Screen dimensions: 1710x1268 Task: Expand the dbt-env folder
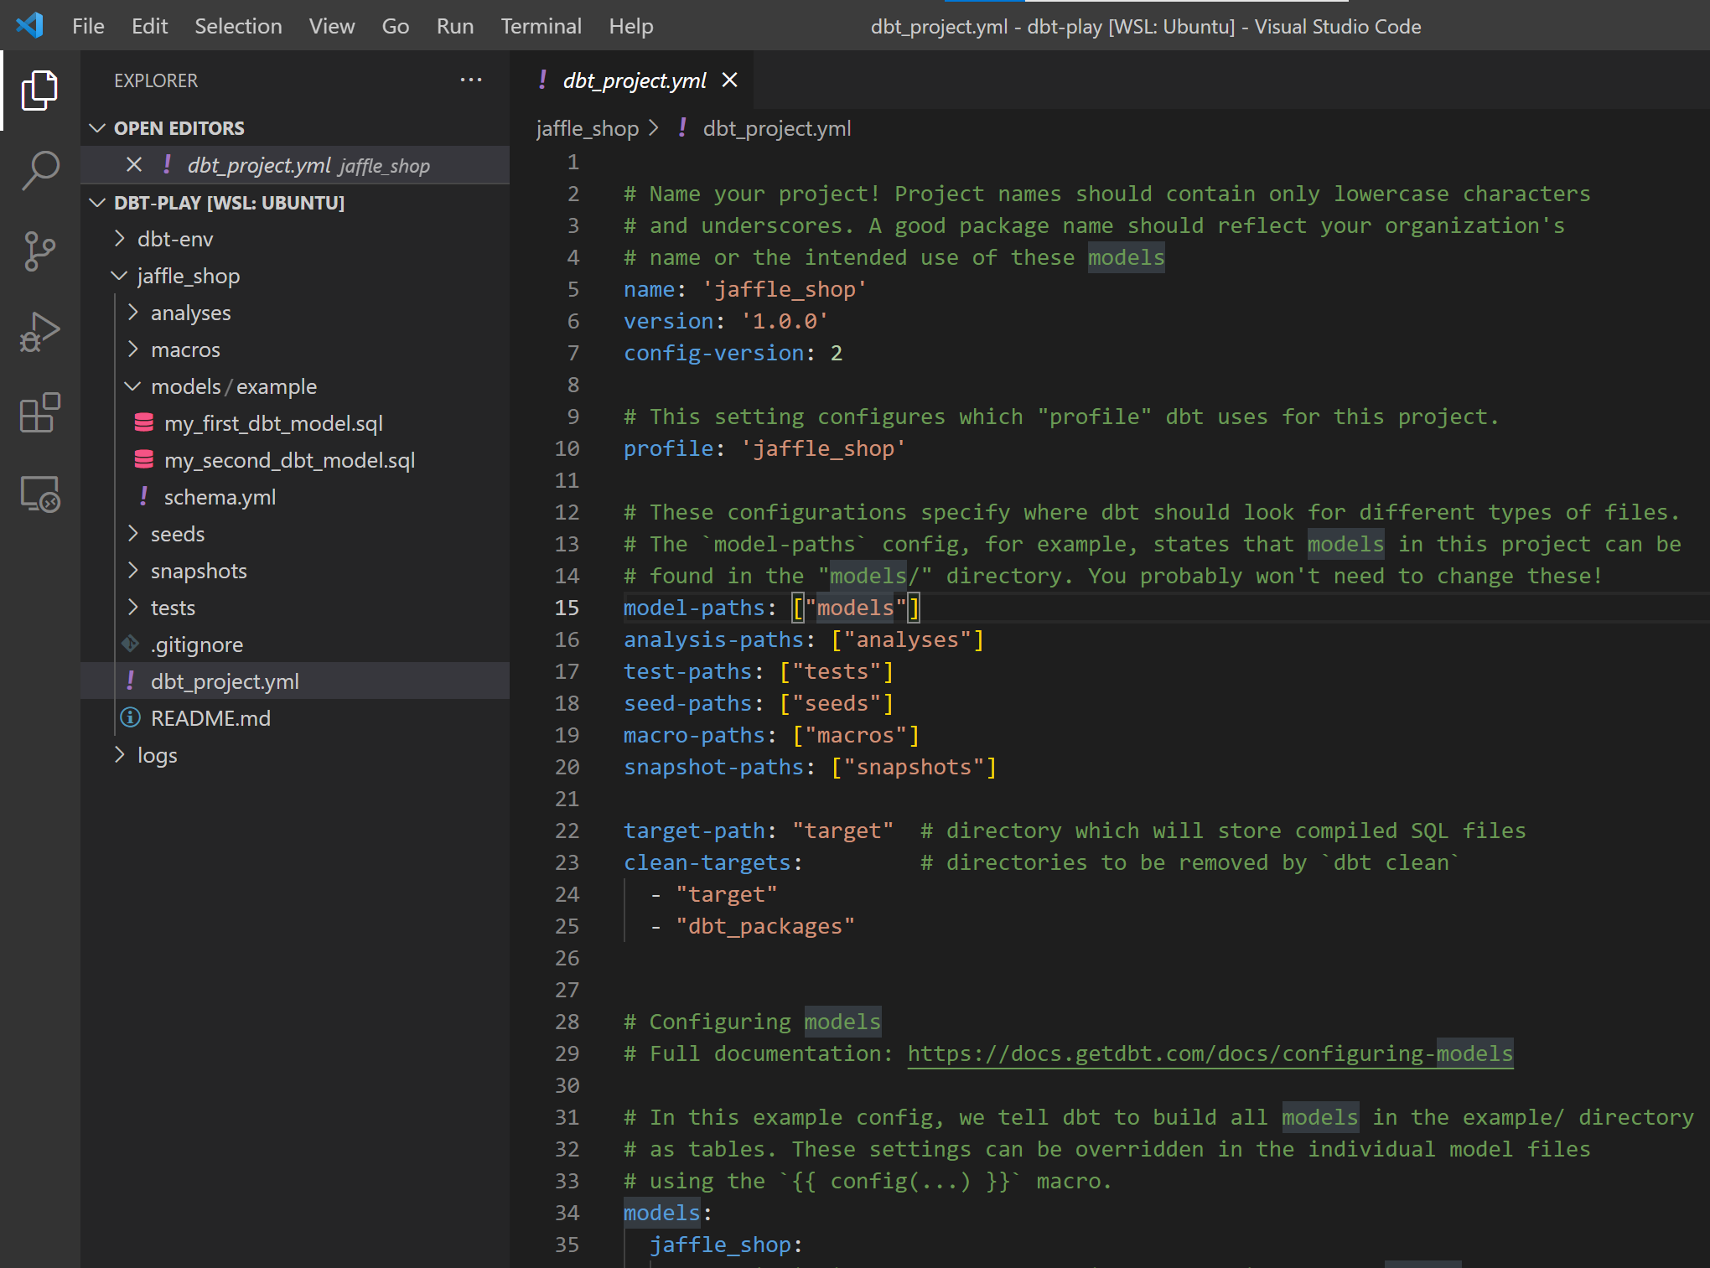coord(120,239)
